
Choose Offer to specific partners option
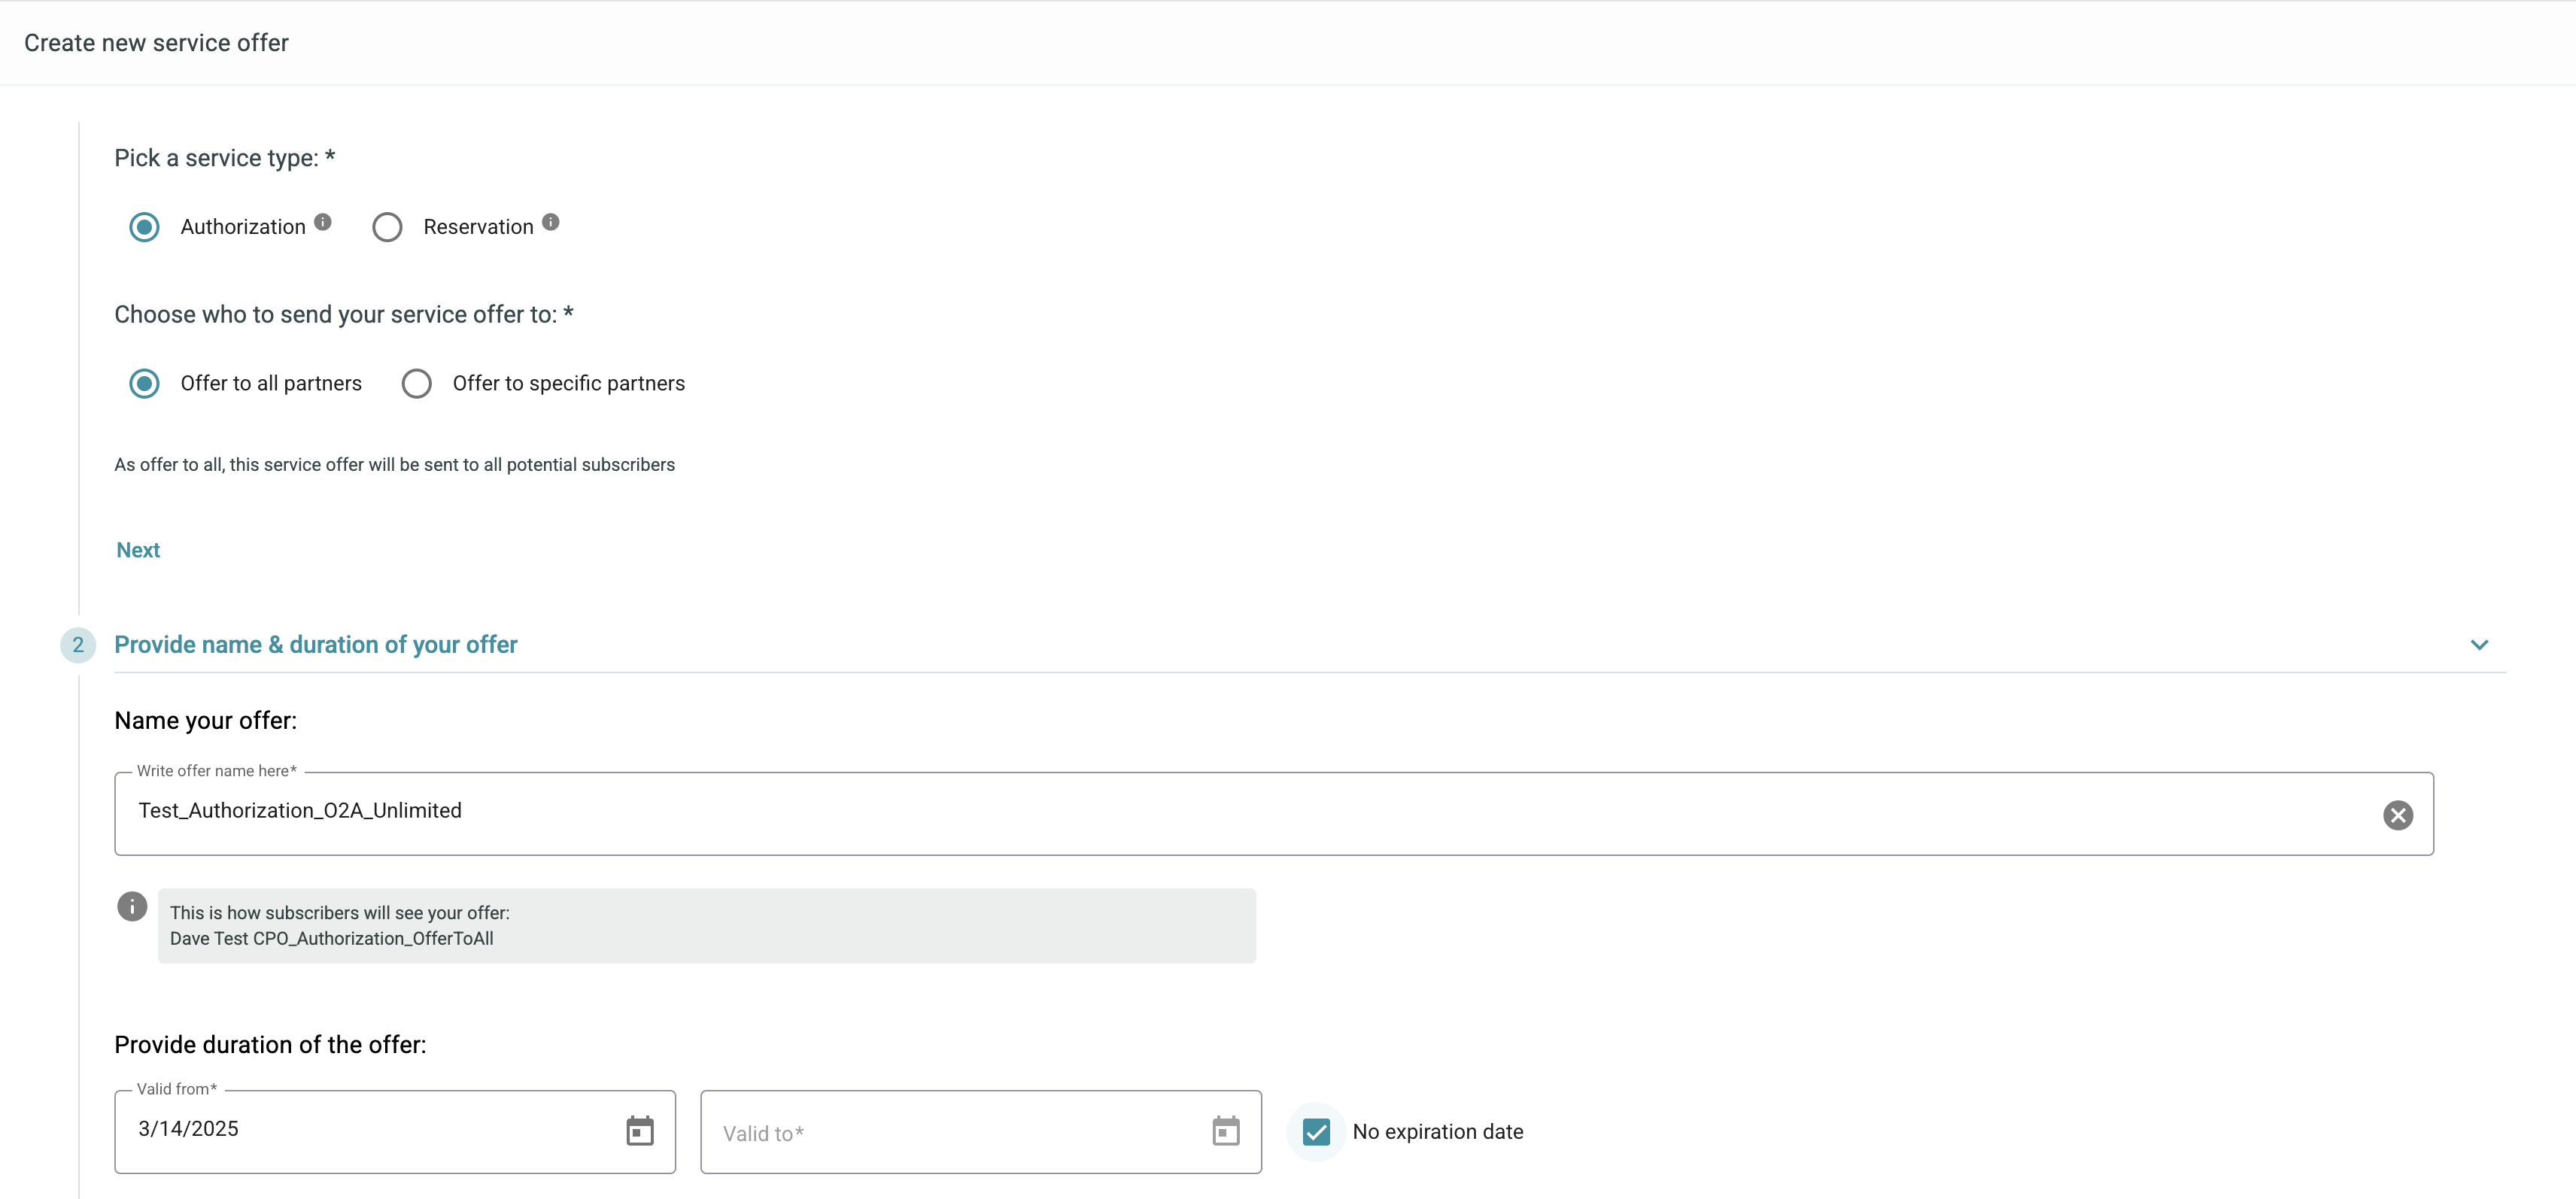click(x=416, y=384)
